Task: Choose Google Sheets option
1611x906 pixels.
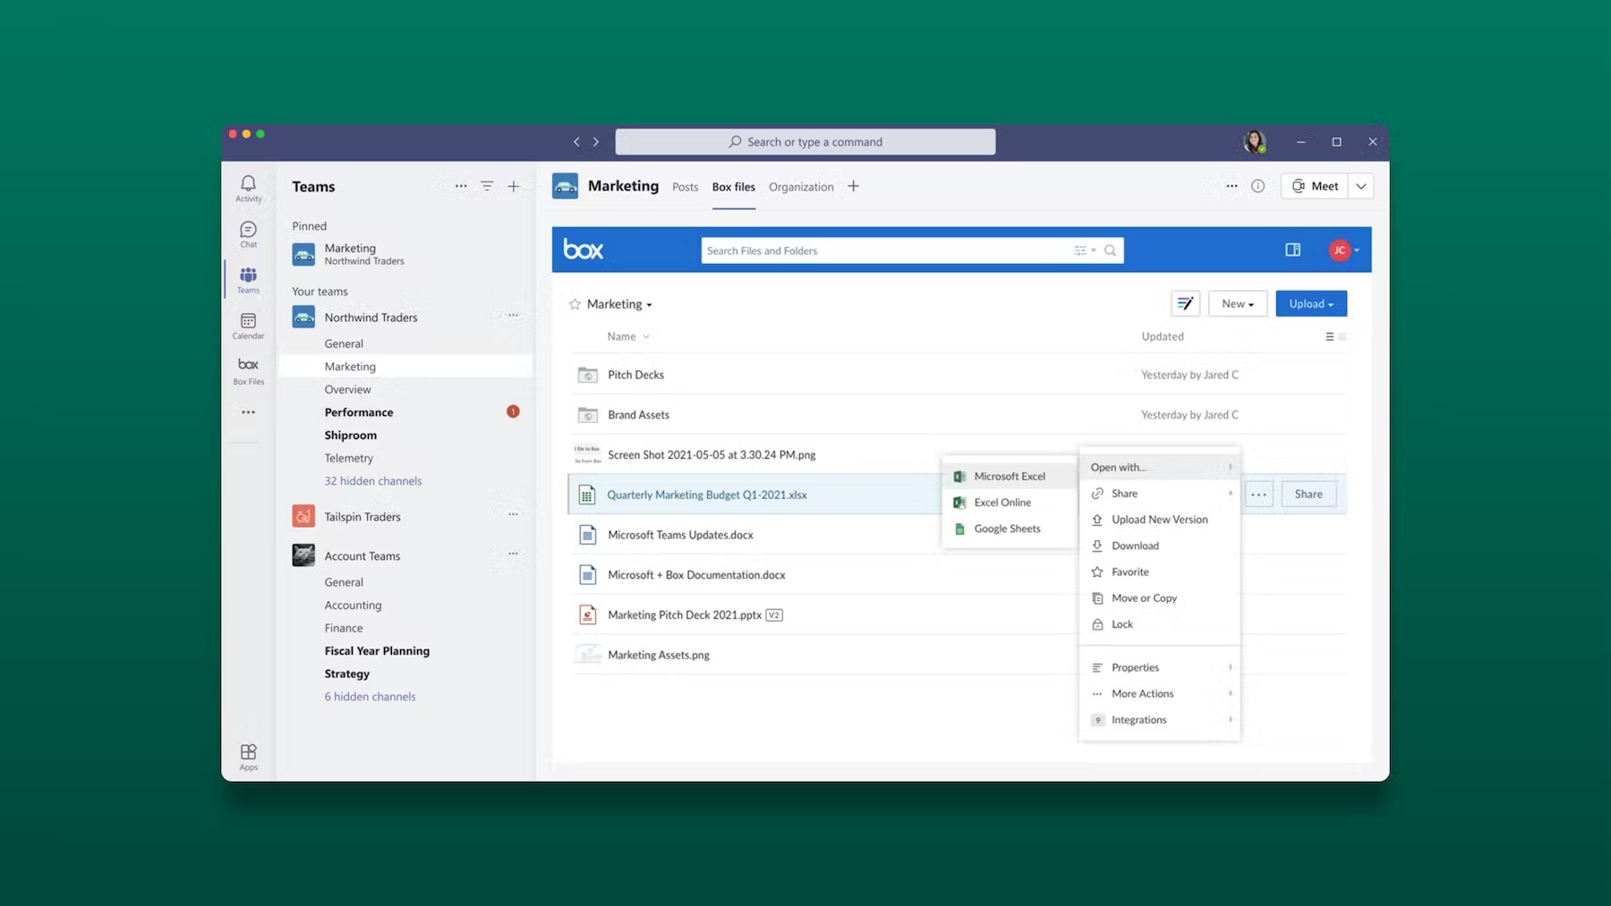Action: pyautogui.click(x=1010, y=529)
